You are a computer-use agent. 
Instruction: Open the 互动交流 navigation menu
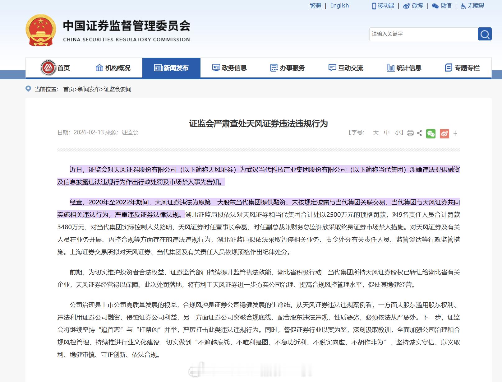351,68
